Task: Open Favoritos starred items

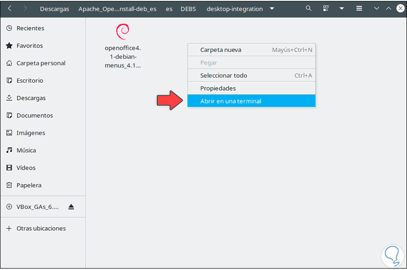Action: point(29,46)
